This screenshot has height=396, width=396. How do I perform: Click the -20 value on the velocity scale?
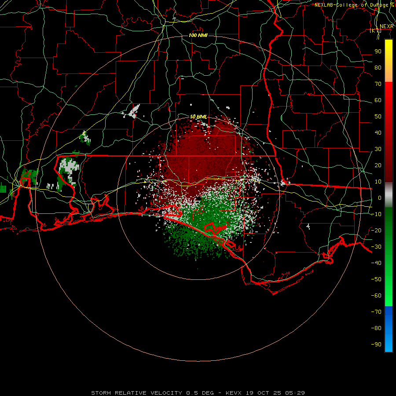pyautogui.click(x=376, y=230)
